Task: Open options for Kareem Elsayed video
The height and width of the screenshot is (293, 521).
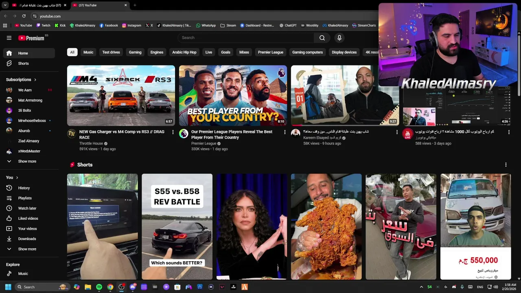Action: pos(397,132)
